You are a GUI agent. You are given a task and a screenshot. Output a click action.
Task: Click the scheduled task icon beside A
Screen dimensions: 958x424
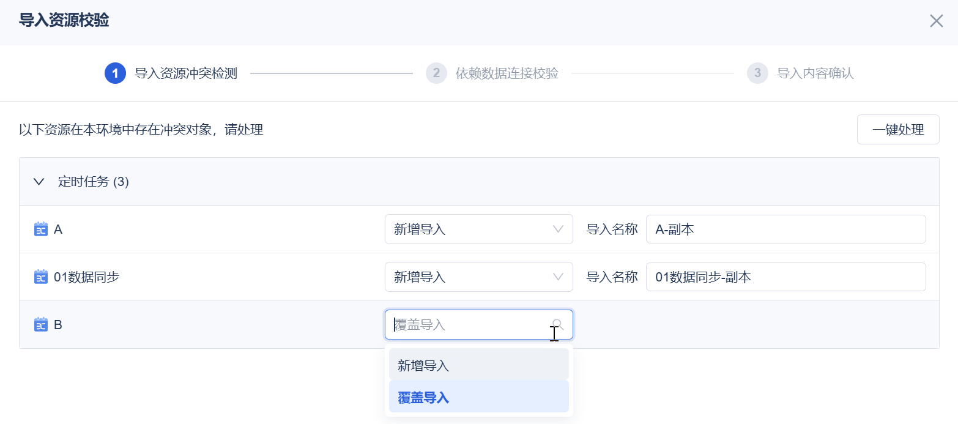pyautogui.click(x=41, y=229)
